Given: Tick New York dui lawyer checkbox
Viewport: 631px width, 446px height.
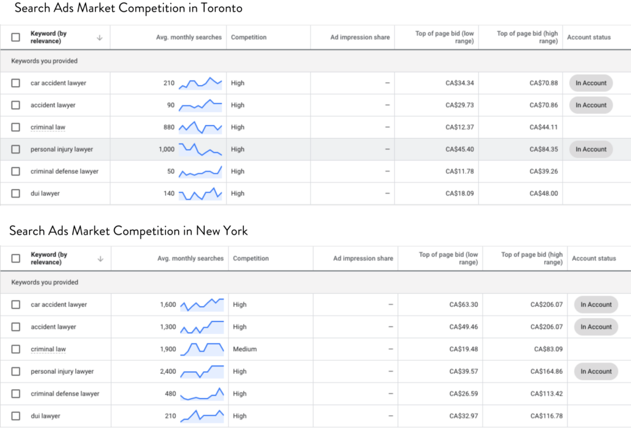Looking at the screenshot, I should pos(16,416).
